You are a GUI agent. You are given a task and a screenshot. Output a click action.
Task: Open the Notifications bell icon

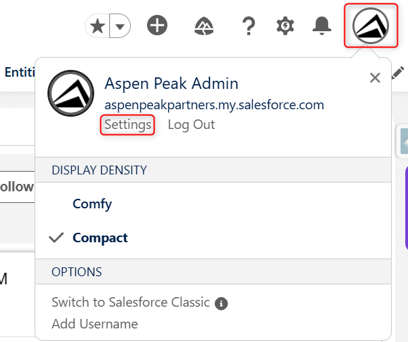pyautogui.click(x=322, y=26)
